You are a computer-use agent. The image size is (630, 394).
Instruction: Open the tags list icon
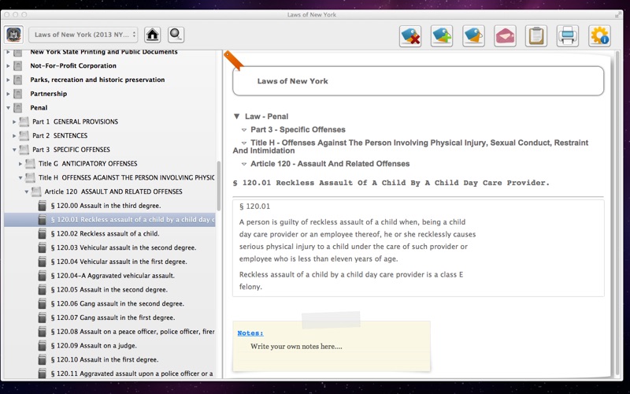click(x=473, y=35)
